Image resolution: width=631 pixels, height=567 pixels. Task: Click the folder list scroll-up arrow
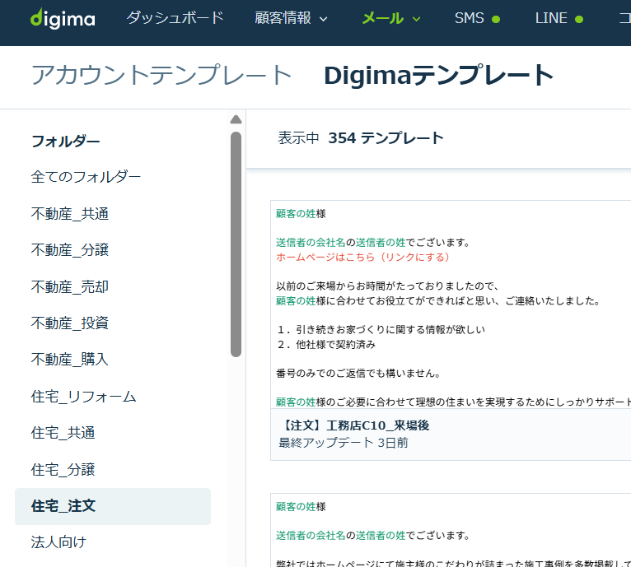pyautogui.click(x=236, y=119)
